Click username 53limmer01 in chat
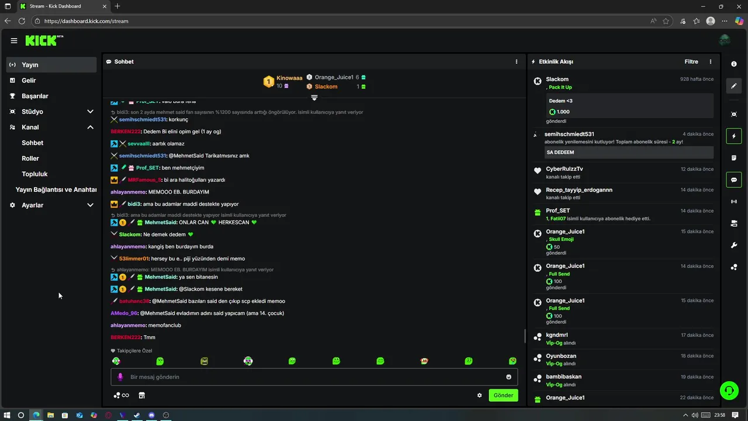Image resolution: width=748 pixels, height=421 pixels. point(134,258)
